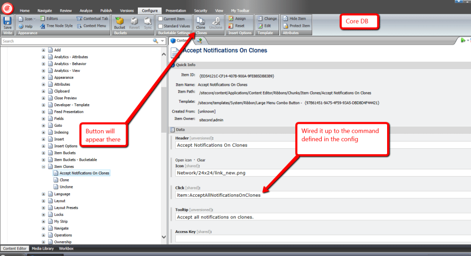The width and height of the screenshot is (471, 256).
Task: Open the search box dropdown arrow
Action: point(162,41)
